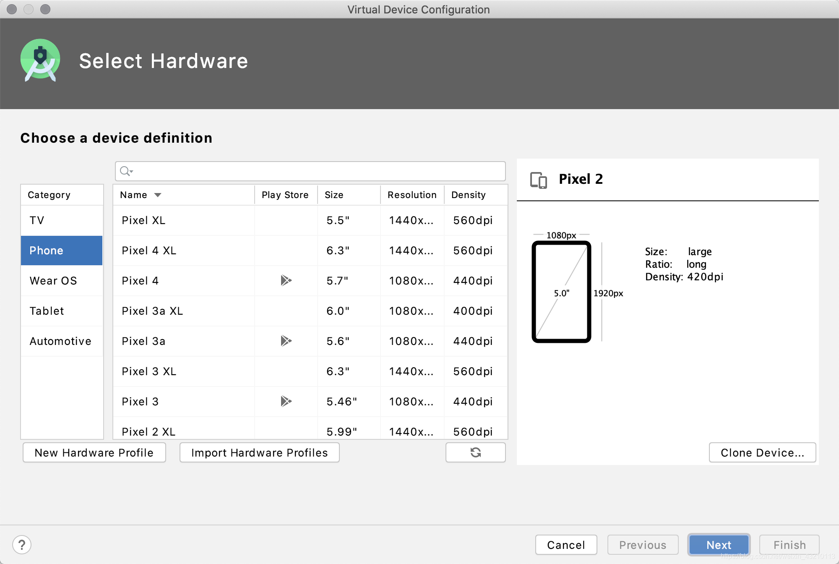Screen dimensions: 839x564
Task: Click the 420dpi density value in preview
Action: pyautogui.click(x=705, y=277)
